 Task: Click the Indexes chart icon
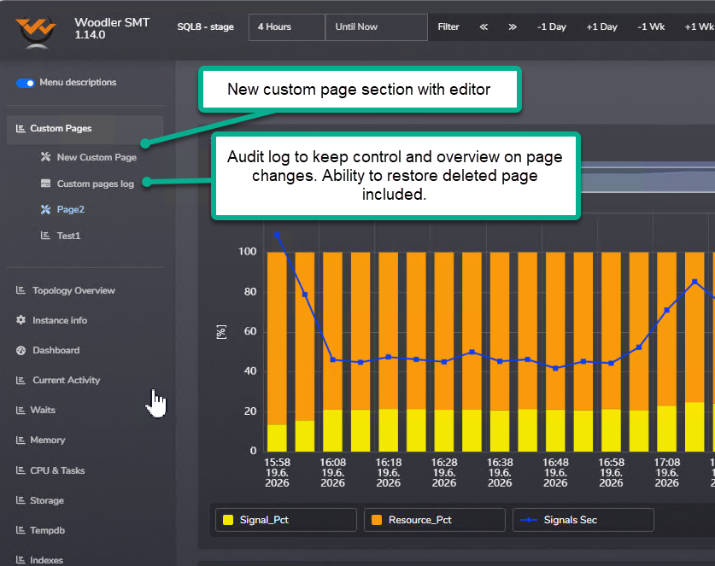coord(21,560)
